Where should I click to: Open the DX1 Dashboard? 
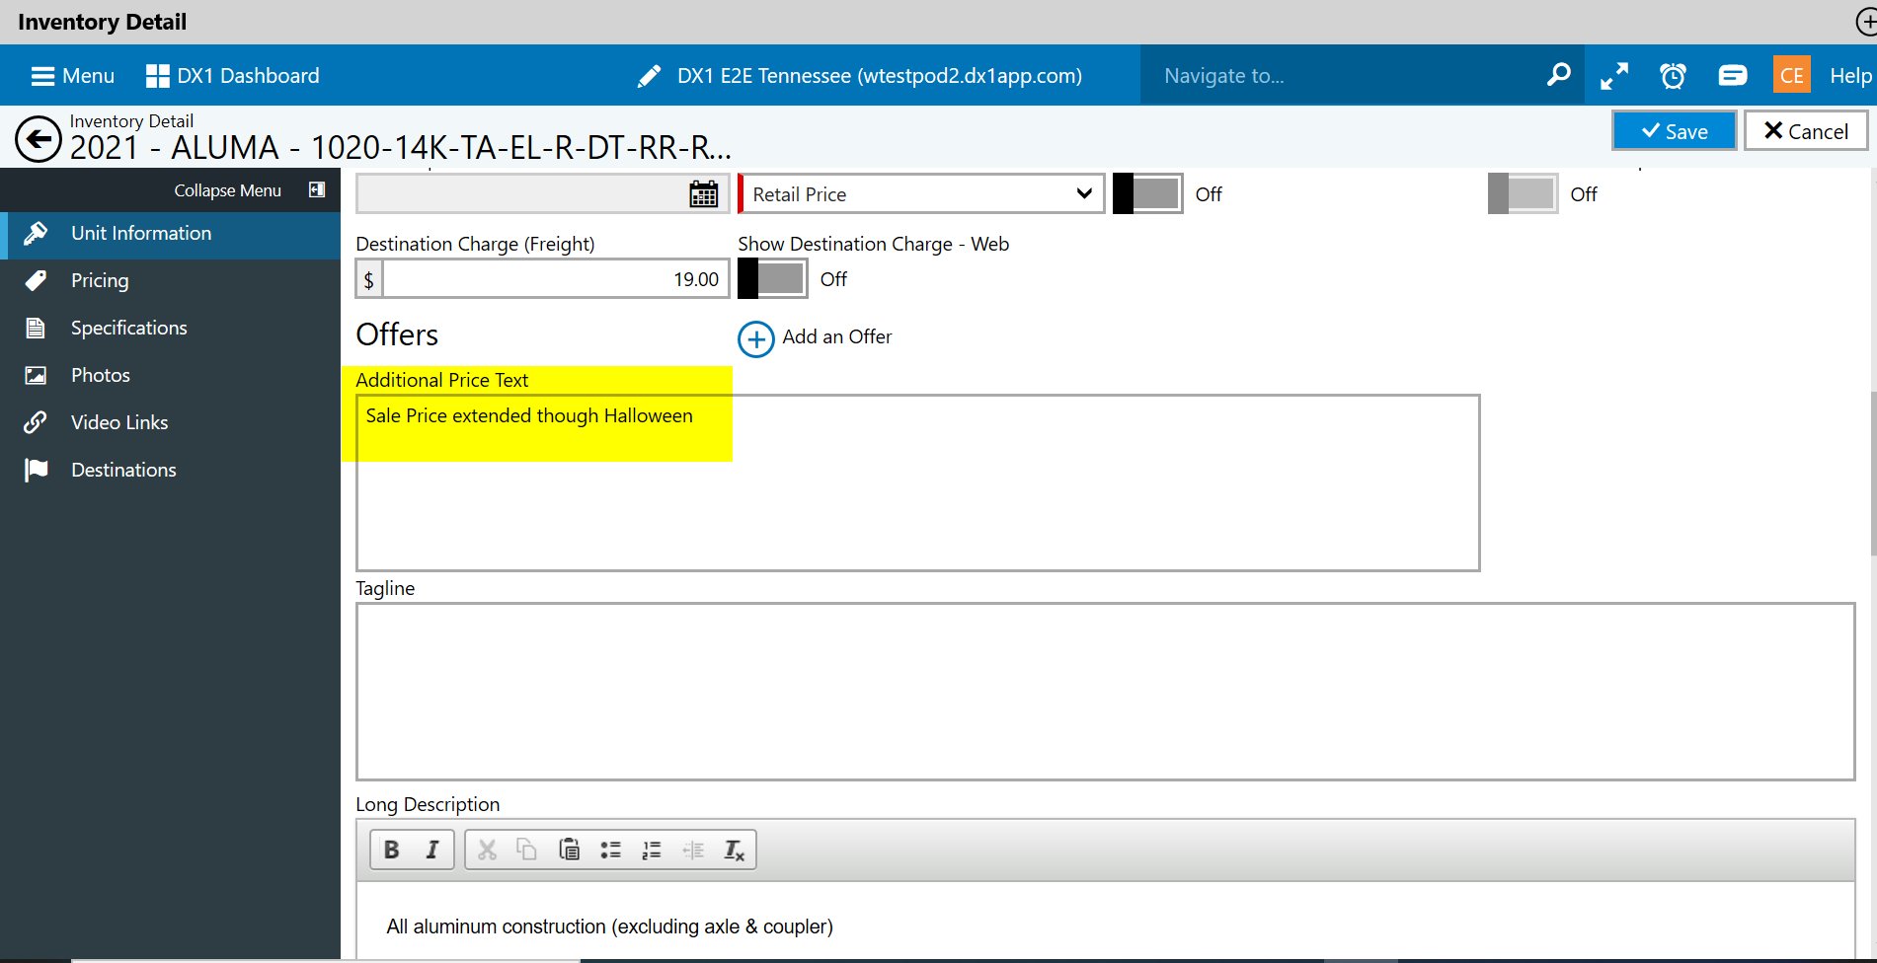(x=232, y=76)
